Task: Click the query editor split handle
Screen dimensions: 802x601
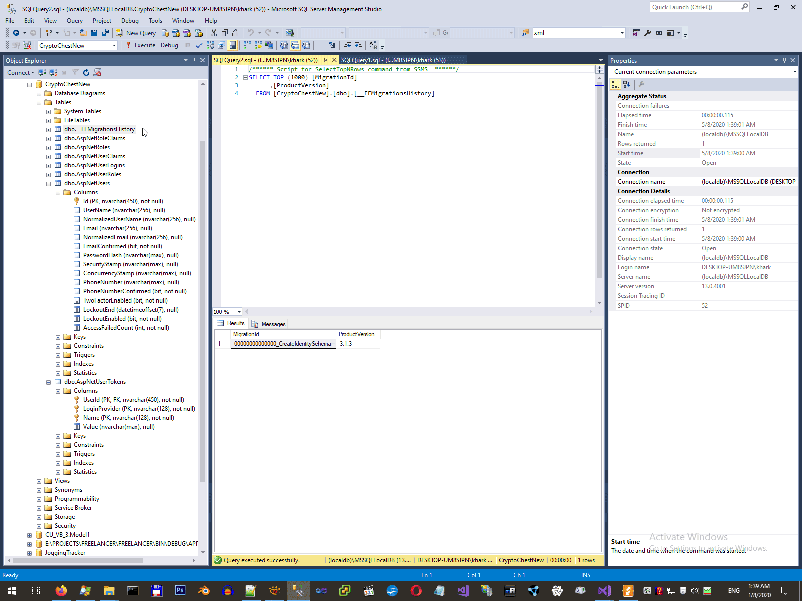Action: coord(599,69)
